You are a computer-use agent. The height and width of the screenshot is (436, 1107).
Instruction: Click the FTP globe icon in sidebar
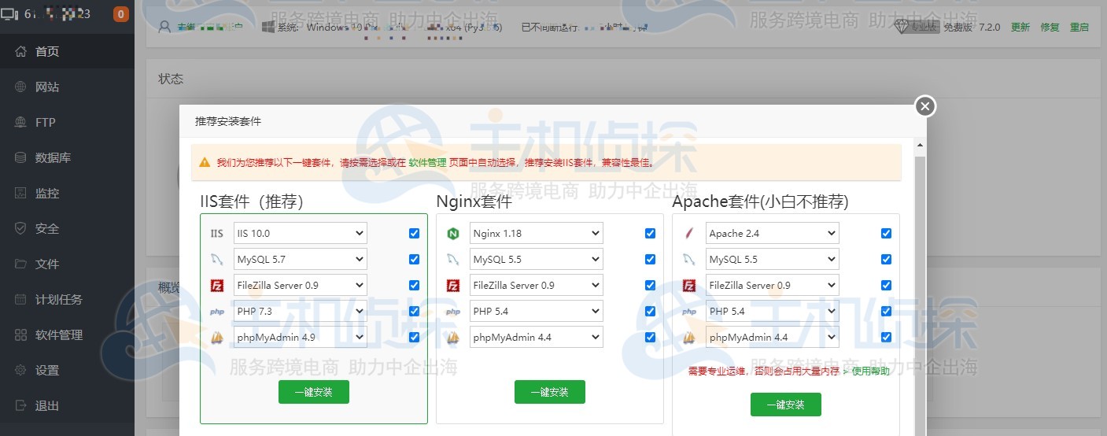[x=20, y=122]
